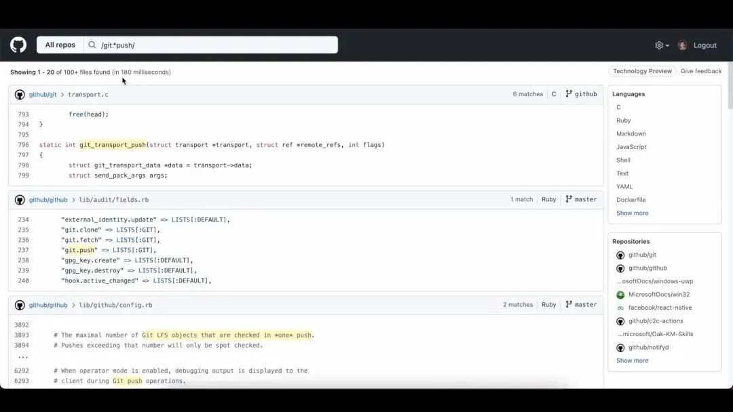This screenshot has width=733, height=412.
Task: Open github/github link for config.rb result
Action: (x=48, y=305)
